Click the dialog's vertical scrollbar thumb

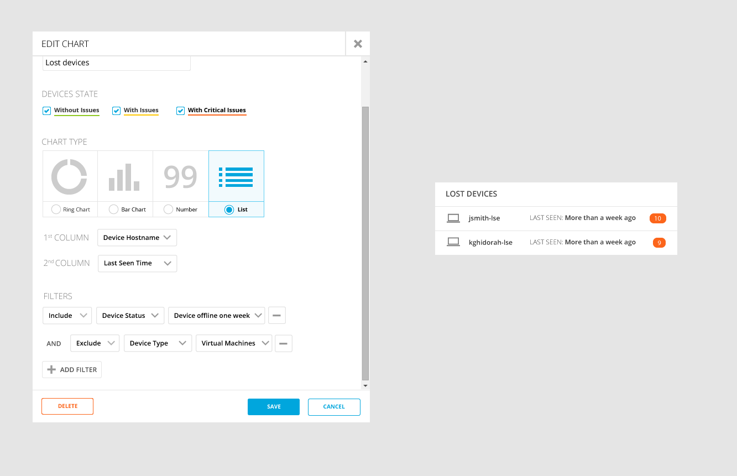(365, 243)
